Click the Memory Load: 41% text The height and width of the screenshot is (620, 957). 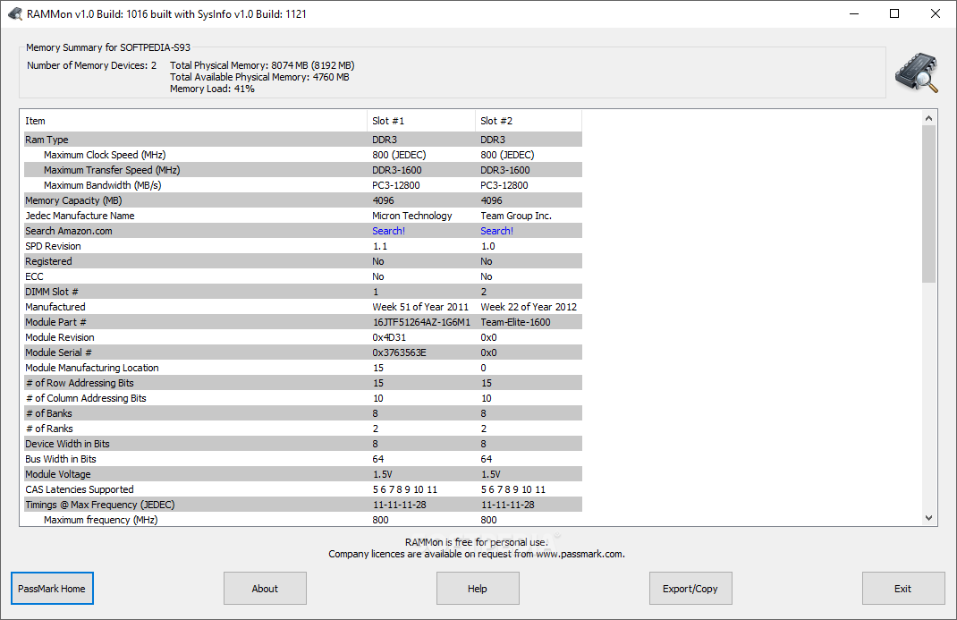(x=212, y=89)
